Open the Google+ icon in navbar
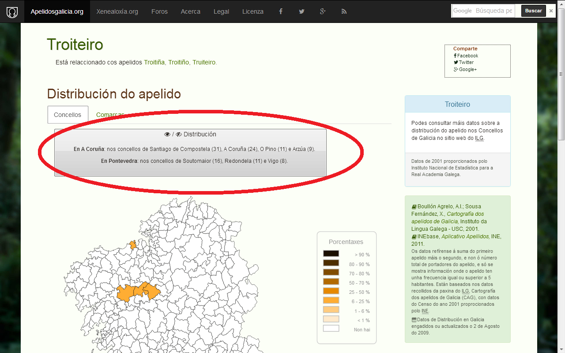This screenshot has height=353, width=565. pos(323,11)
